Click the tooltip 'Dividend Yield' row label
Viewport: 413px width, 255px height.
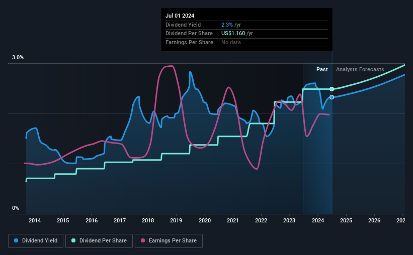(x=183, y=25)
